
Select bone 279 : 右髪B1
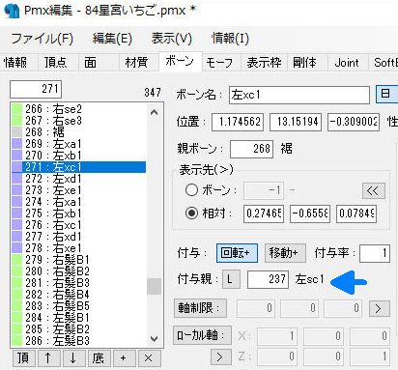coord(79,260)
